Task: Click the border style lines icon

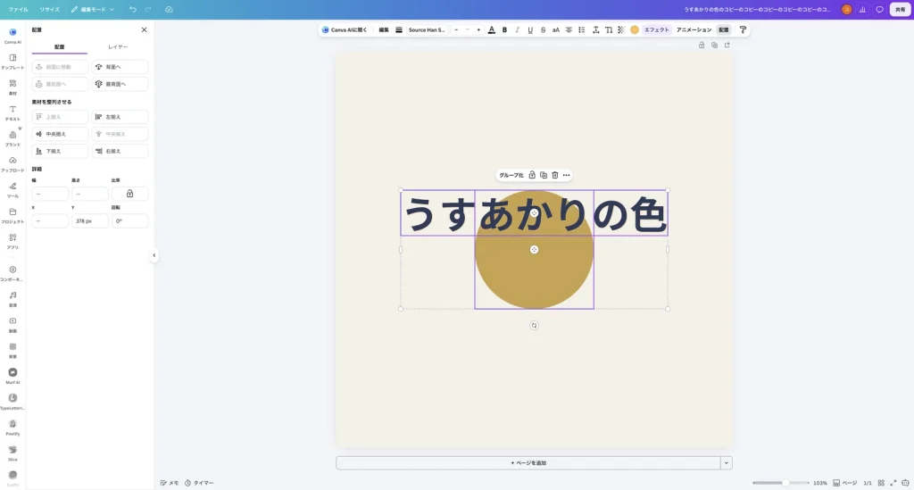Action: click(399, 29)
